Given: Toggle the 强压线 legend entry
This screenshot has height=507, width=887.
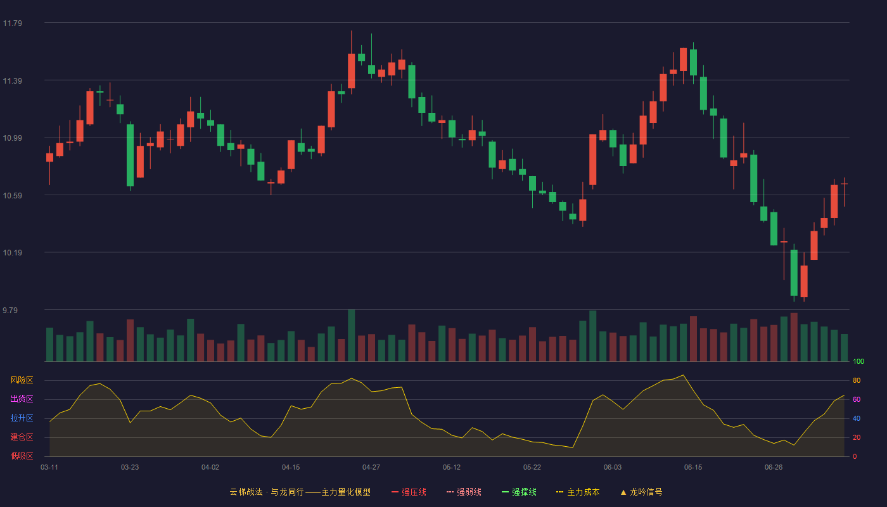Looking at the screenshot, I should (409, 492).
